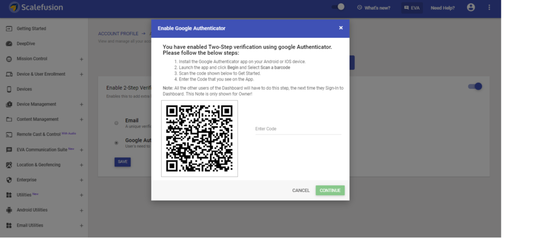Select the Device Management briefcase icon

pyautogui.click(x=9, y=104)
